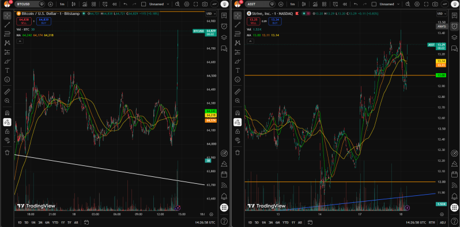460x227 pixels.
Task: Collapse the indicator legend on ASST chart
Action: (250, 41)
